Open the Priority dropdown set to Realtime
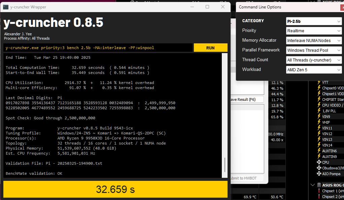Screen dimensions: 344x200 pos(314,31)
